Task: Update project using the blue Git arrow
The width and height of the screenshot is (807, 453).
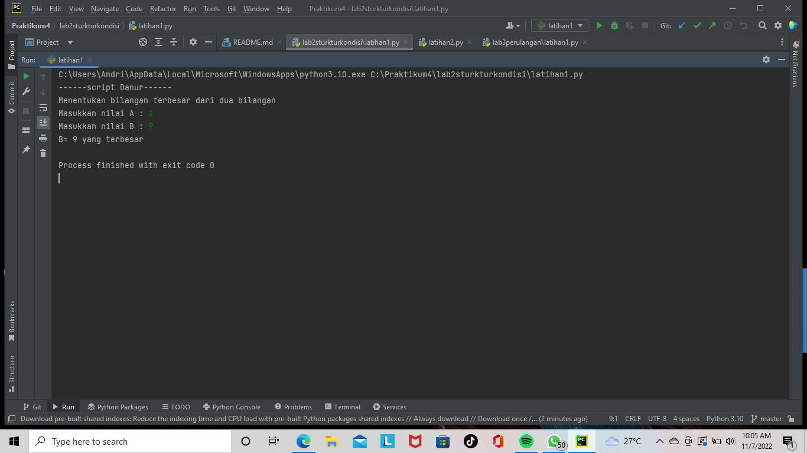Action: [x=681, y=26]
